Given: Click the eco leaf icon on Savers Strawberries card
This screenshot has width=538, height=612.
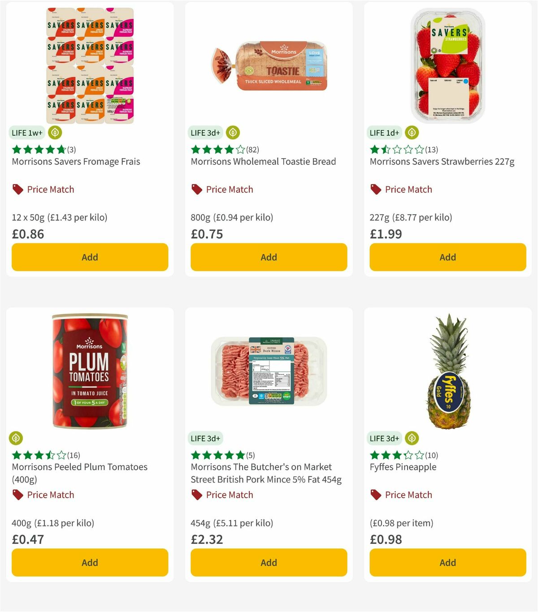Looking at the screenshot, I should coord(411,132).
